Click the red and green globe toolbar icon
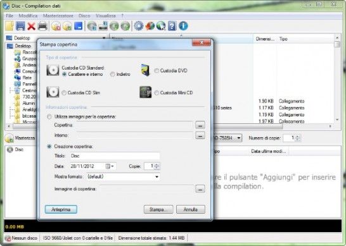This screenshot has width=346, height=246. click(x=150, y=26)
